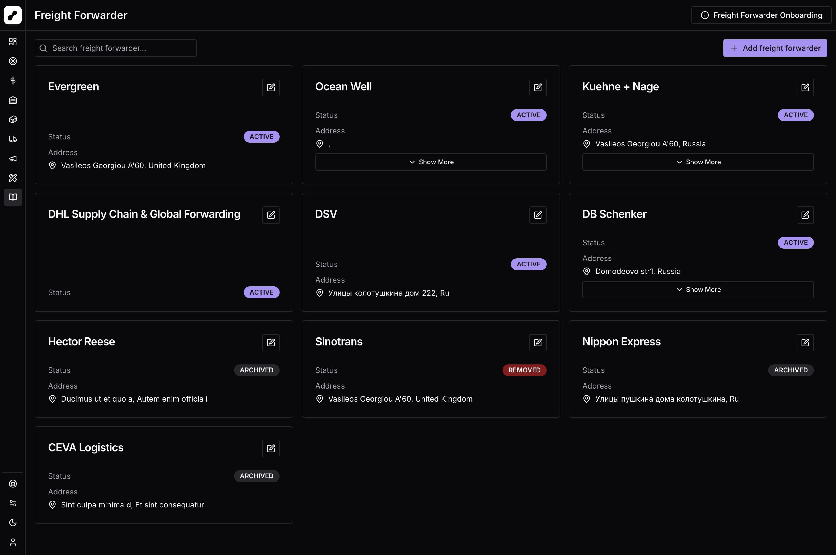Click Nippon Express address Улицы пушкина дома колотушкина
Screen dimensions: 836x555
(667, 399)
